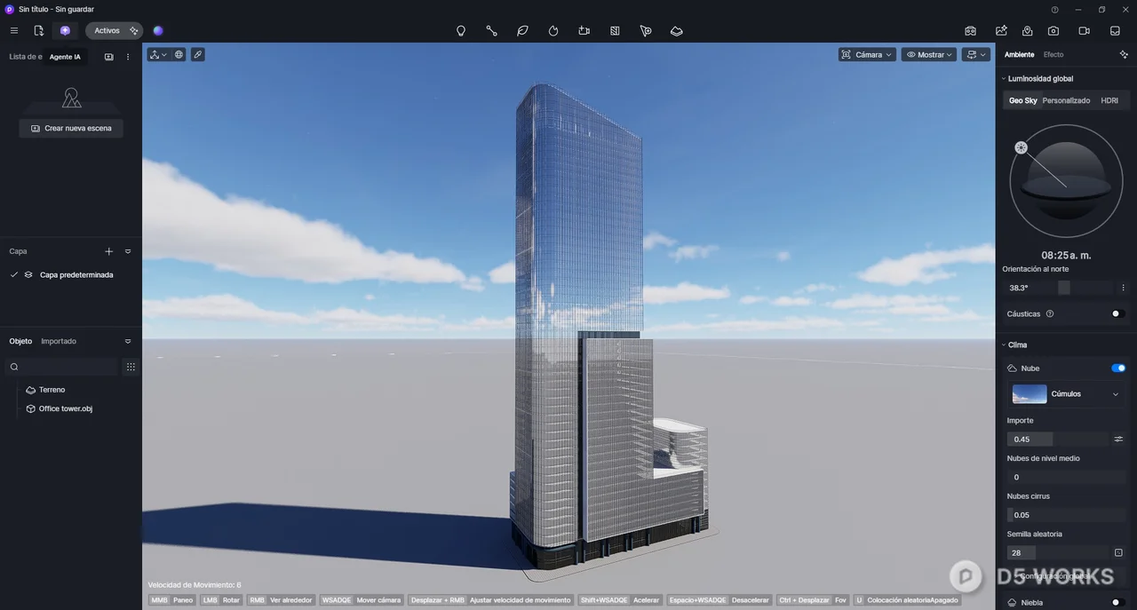
Task: Open scene list three-dot options
Action: pos(128,57)
